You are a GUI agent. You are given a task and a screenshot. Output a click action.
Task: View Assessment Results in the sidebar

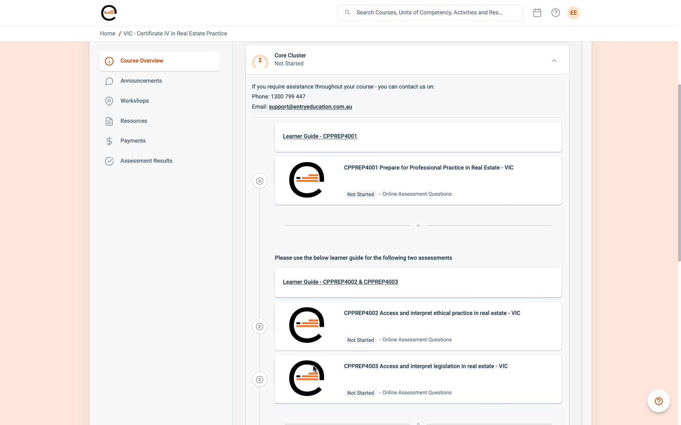tap(146, 161)
